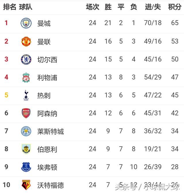Tap the Burnley club crest
Image resolution: width=184 pixels, height=193 pixels.
[x=26, y=149]
